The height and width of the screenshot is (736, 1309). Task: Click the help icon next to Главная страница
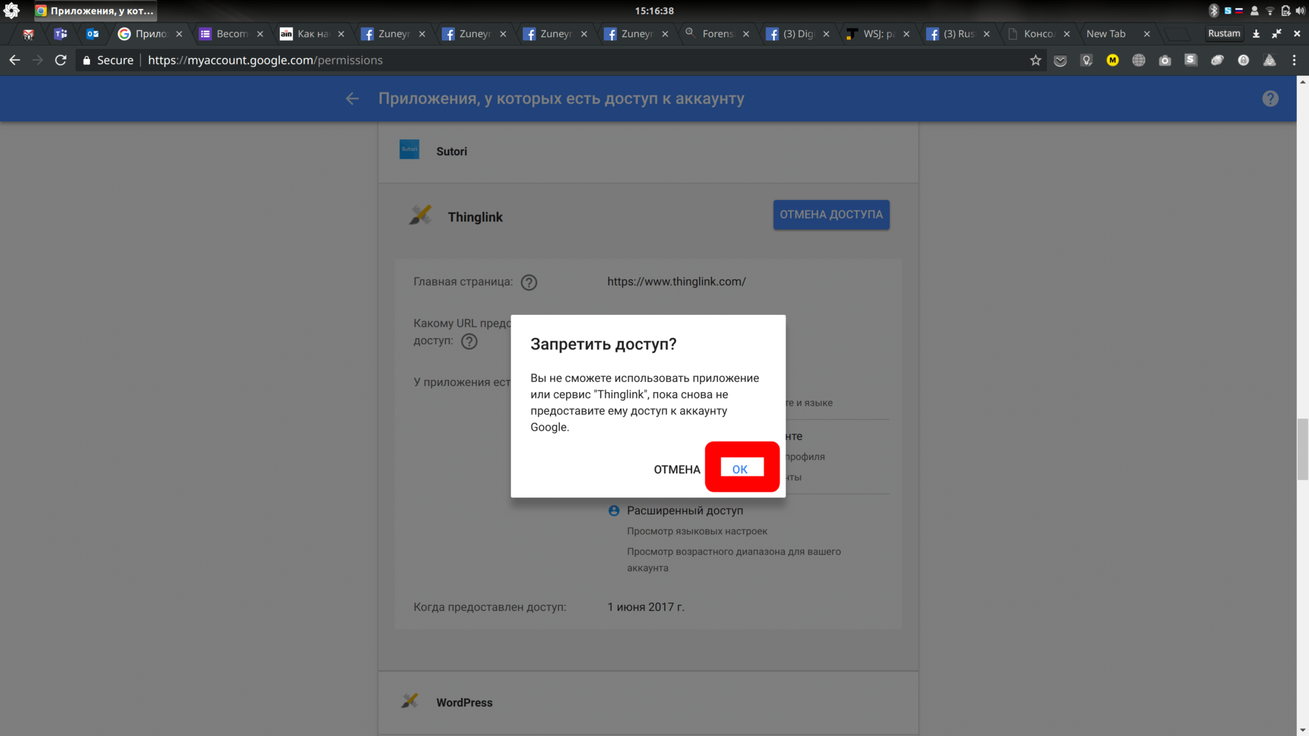click(529, 282)
